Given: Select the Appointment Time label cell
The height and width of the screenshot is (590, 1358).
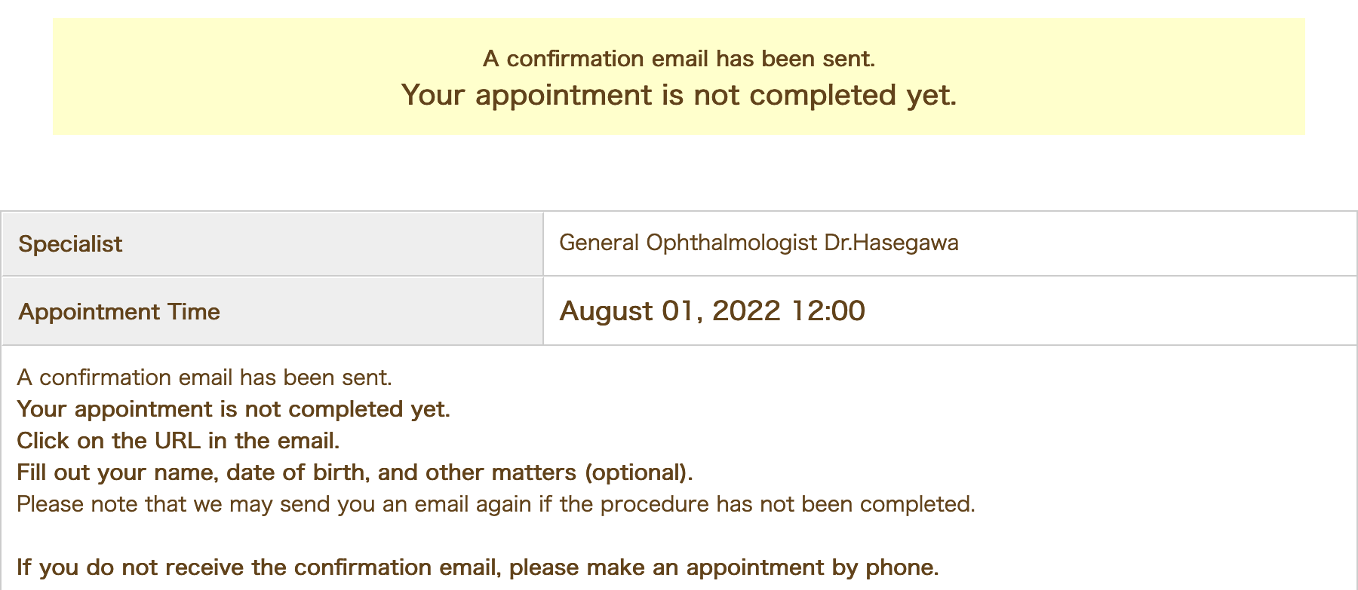Looking at the screenshot, I should pos(272,311).
